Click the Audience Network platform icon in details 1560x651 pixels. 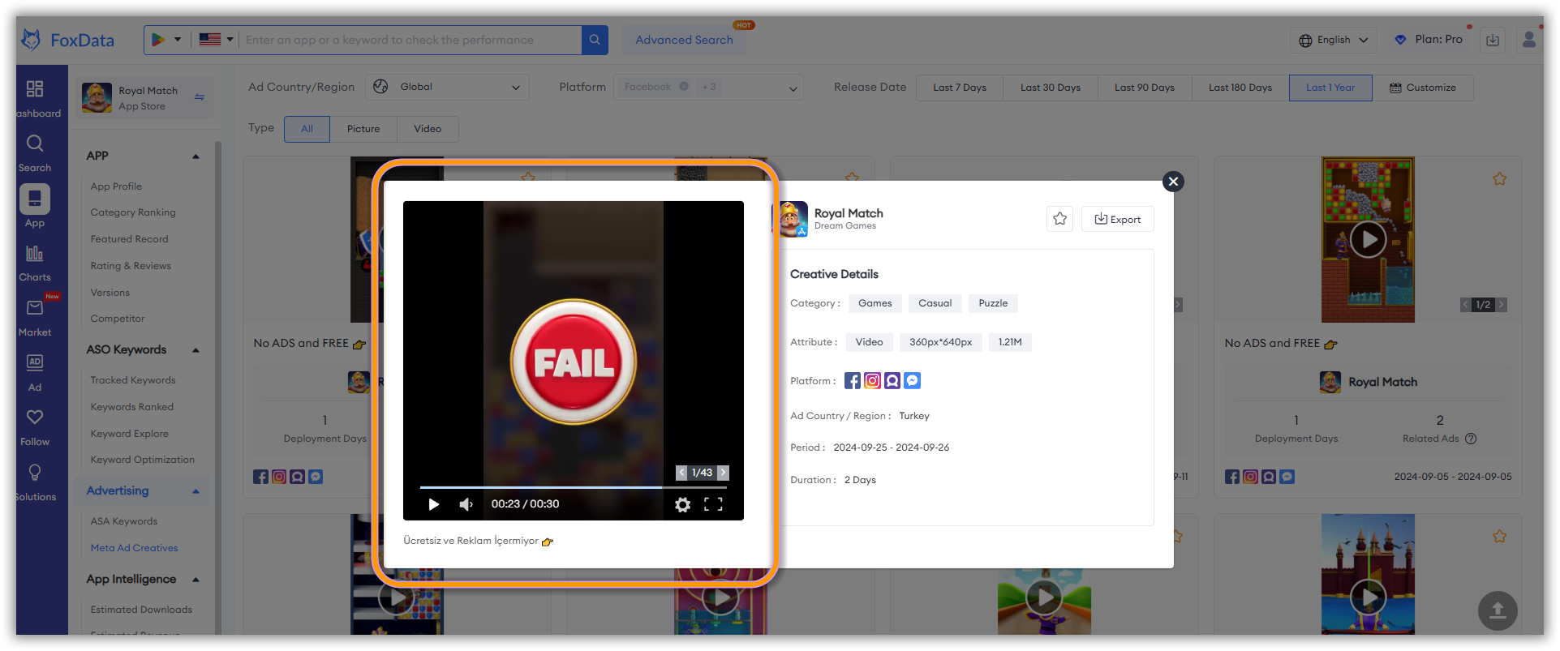[892, 381]
